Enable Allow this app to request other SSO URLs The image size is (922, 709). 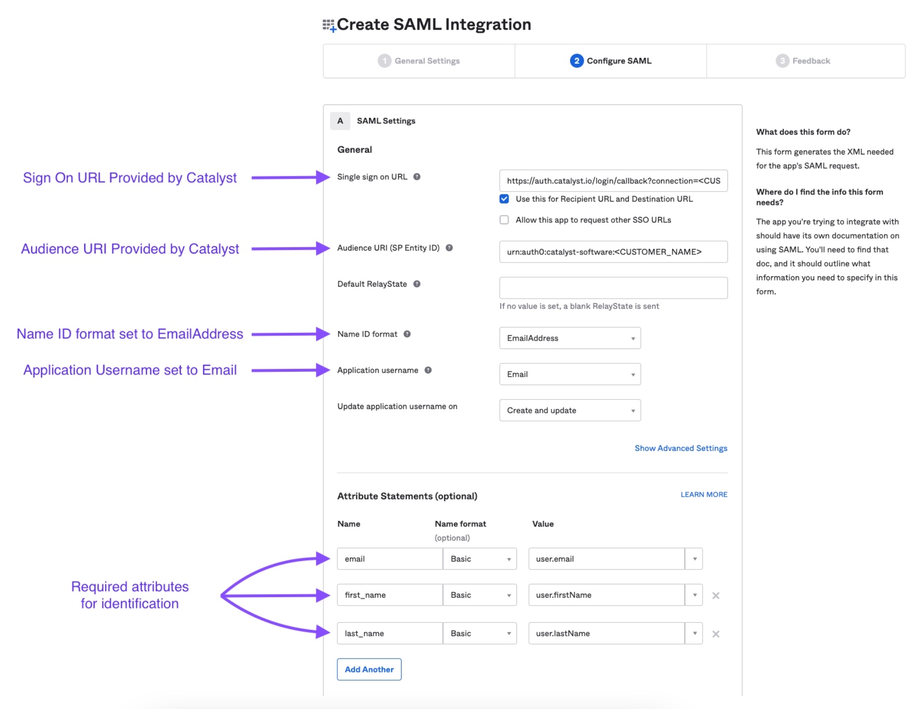[504, 220]
